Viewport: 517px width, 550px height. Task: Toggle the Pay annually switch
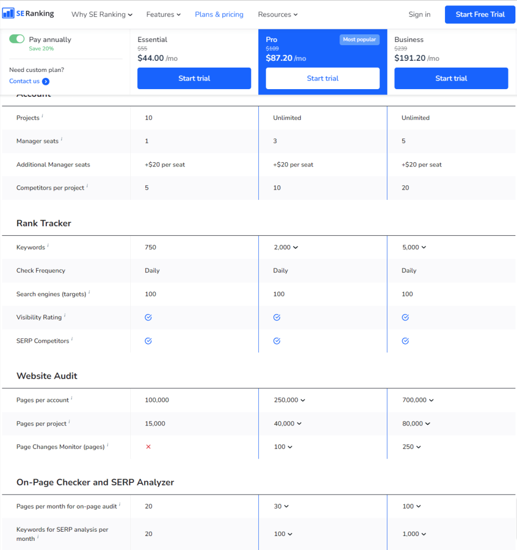pos(17,39)
